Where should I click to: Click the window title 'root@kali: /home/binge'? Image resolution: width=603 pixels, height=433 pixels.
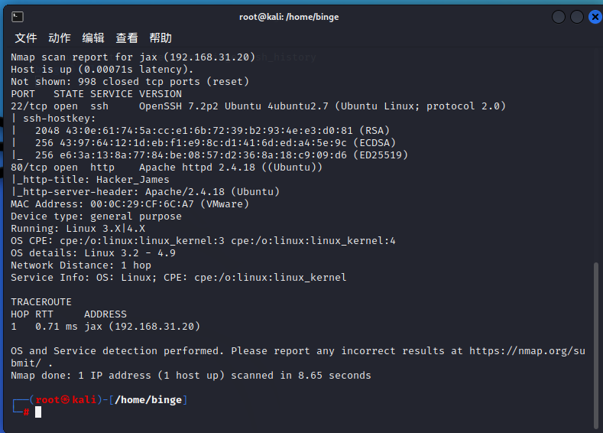tap(289, 17)
